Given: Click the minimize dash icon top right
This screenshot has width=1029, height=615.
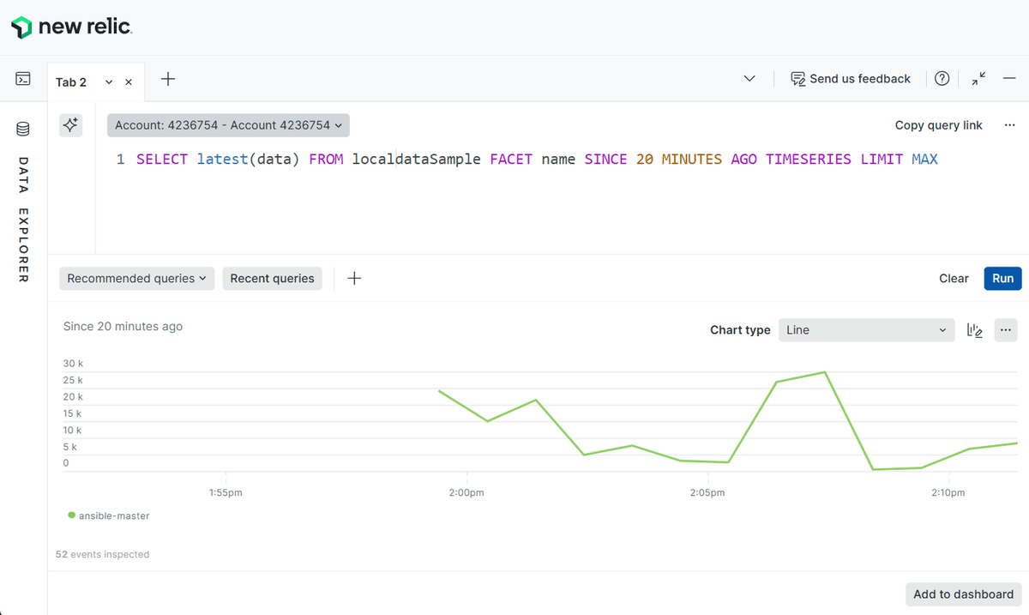Looking at the screenshot, I should click(x=1009, y=78).
